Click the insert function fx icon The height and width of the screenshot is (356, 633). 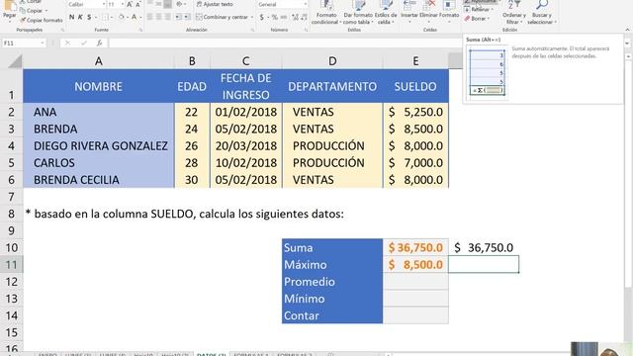(x=99, y=43)
